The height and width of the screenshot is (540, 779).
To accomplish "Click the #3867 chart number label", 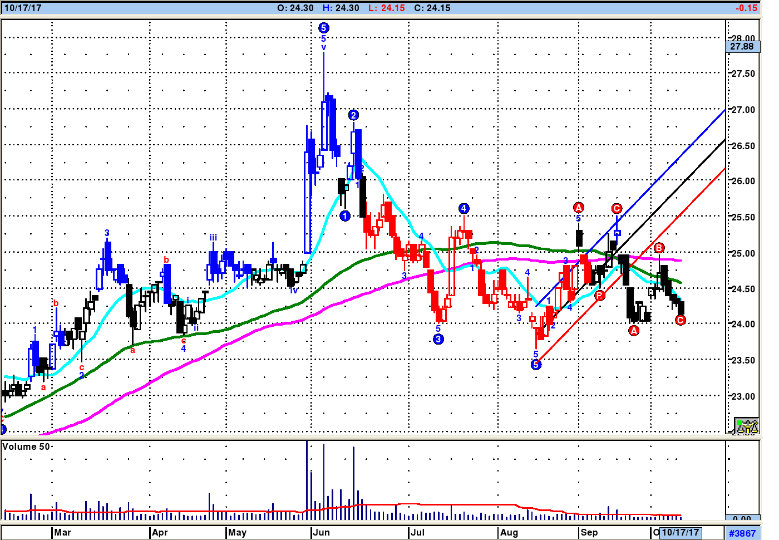I will pos(742,533).
